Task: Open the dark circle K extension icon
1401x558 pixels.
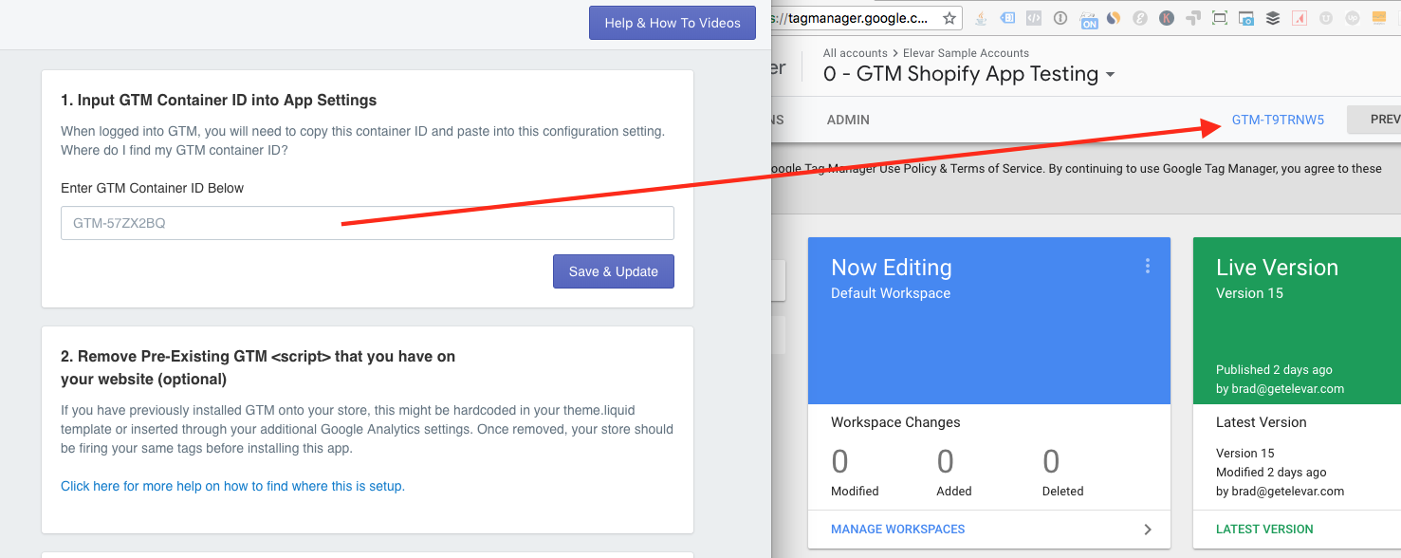Action: pos(1167,18)
